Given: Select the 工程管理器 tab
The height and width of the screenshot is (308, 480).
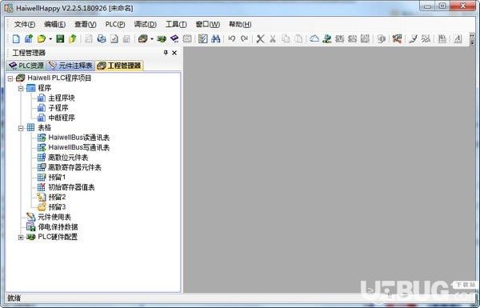Looking at the screenshot, I should click(119, 66).
